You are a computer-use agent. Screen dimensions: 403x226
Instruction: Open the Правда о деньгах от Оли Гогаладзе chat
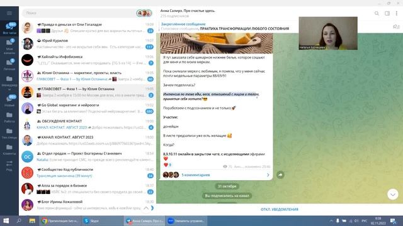click(x=88, y=28)
